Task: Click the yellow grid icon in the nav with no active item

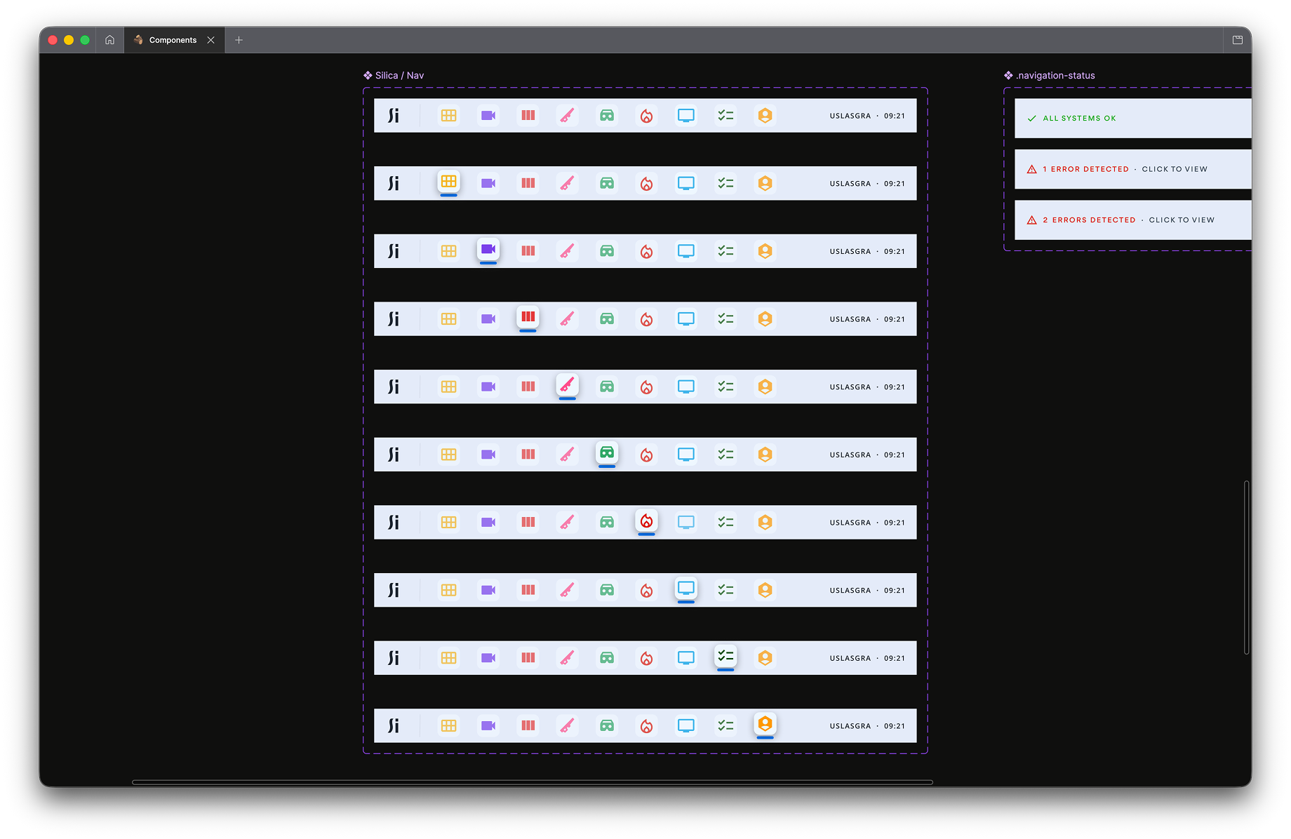Action: tap(448, 116)
